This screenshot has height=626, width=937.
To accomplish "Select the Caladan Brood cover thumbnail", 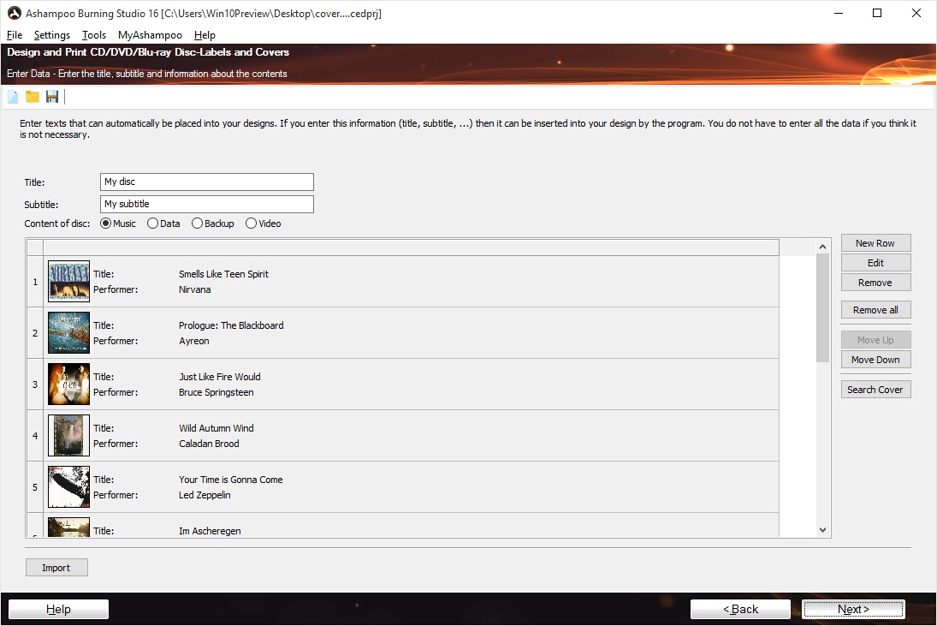I will [68, 436].
